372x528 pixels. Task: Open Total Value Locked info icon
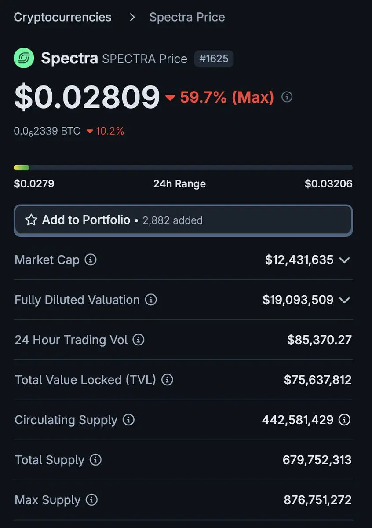(167, 380)
